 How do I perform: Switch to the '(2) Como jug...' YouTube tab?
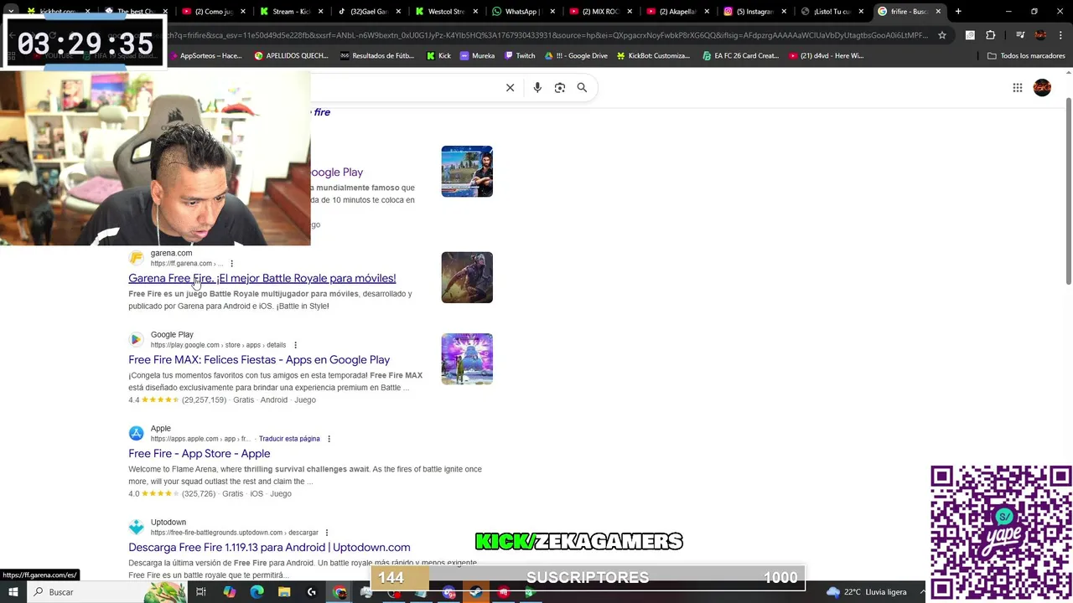coord(214,12)
